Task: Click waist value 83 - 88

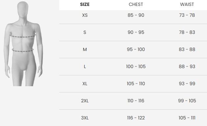Action: click(187, 49)
